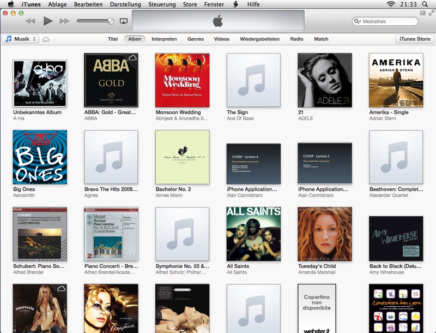Open Spotlight search magnifier
The image size is (436, 333).
click(x=425, y=4)
